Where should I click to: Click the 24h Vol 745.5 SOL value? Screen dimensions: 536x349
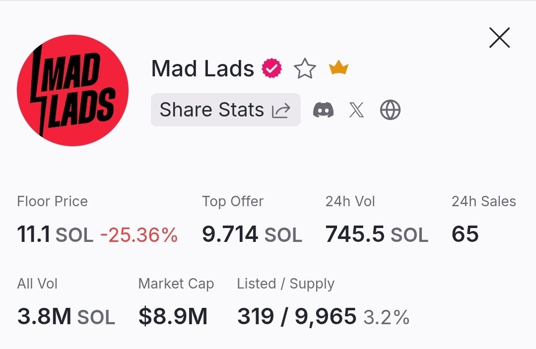tap(376, 234)
